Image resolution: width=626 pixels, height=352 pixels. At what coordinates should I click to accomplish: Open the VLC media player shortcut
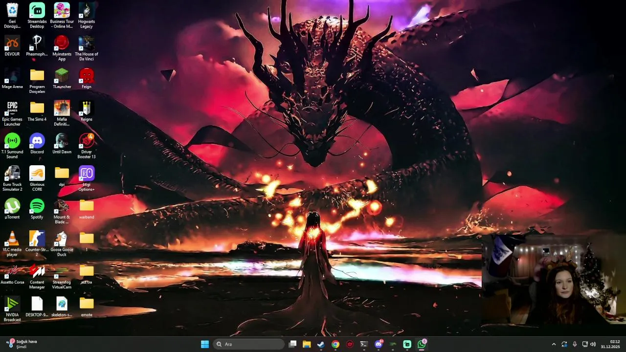[12, 244]
